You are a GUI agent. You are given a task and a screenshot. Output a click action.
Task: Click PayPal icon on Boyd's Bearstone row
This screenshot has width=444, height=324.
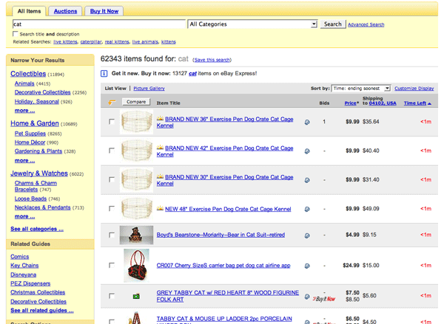point(307,235)
